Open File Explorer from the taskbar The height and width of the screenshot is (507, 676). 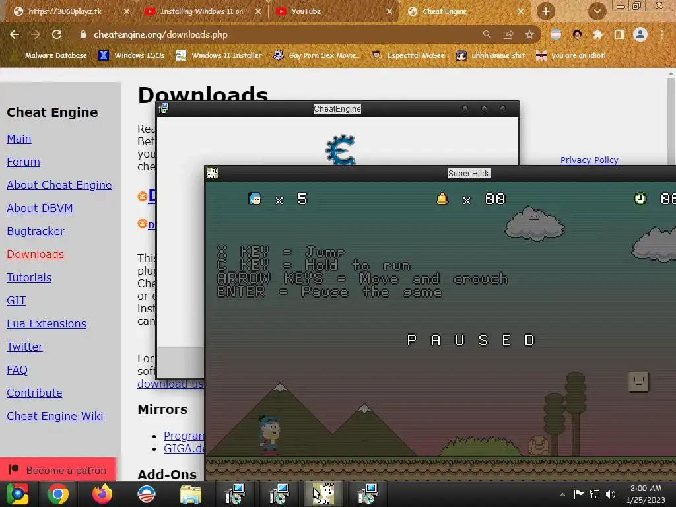tap(191, 494)
